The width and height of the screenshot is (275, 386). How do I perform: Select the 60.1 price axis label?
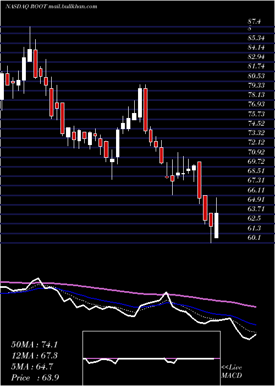click(255, 237)
